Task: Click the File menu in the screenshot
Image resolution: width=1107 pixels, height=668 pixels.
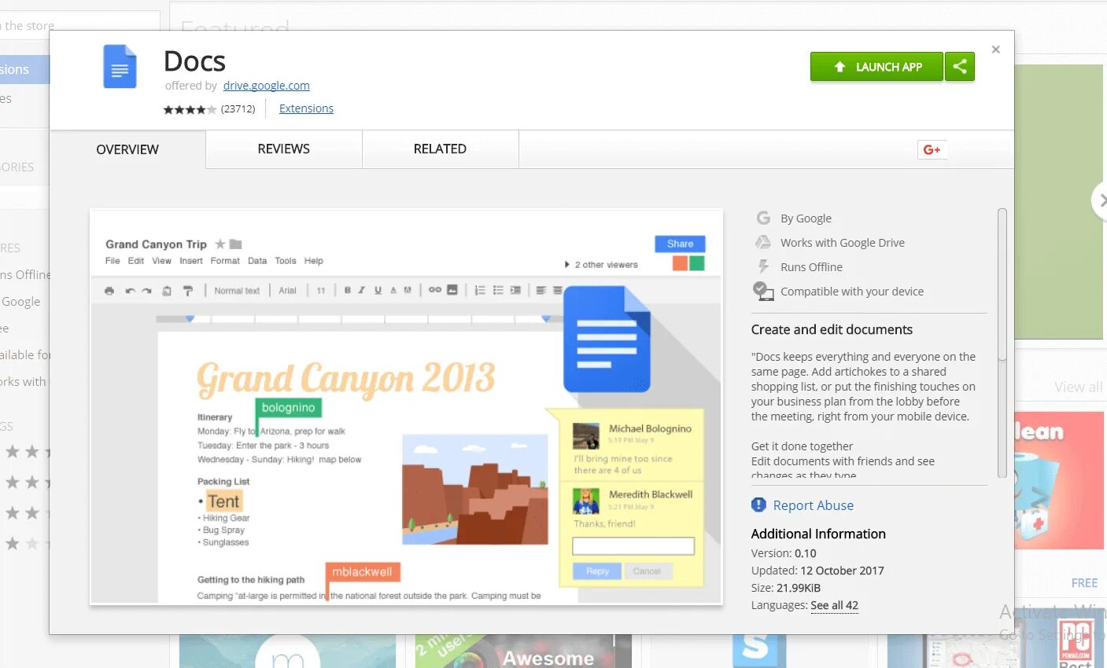Action: 113,261
